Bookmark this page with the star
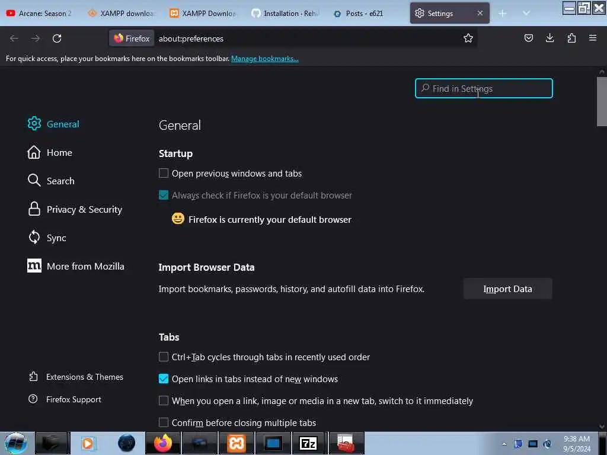Viewport: 607px width, 455px height. click(x=468, y=38)
